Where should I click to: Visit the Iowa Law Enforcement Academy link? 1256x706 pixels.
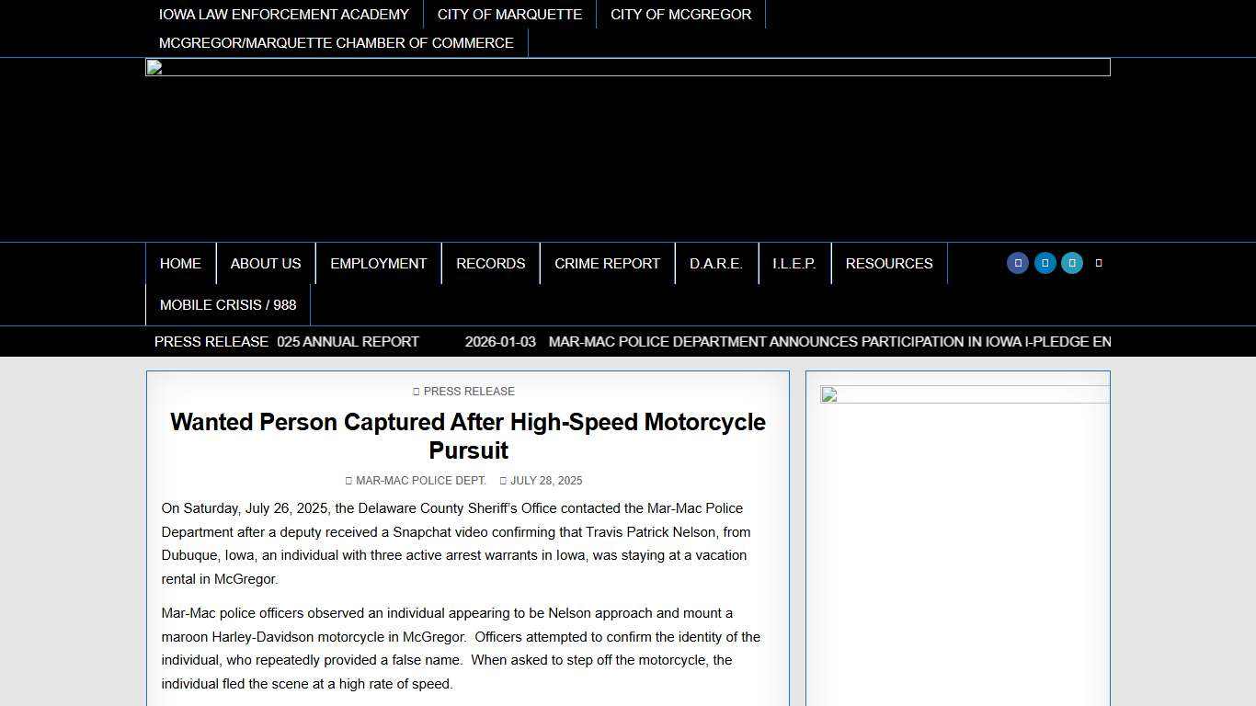tap(283, 15)
